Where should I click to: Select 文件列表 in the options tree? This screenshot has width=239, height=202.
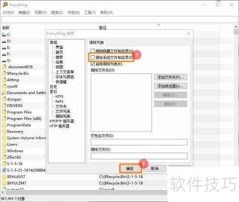click(63, 111)
